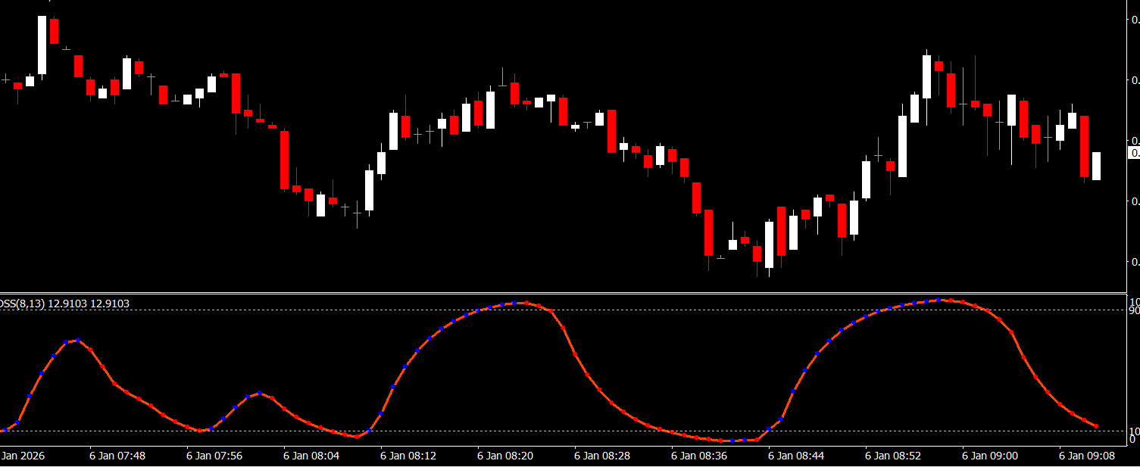Click the first DSS peak near 07:44

[x=77, y=340]
